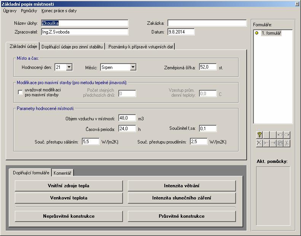Screen dimensions: 301x236
Task: Click the move-to-first arrow icon
Action: tap(266, 143)
